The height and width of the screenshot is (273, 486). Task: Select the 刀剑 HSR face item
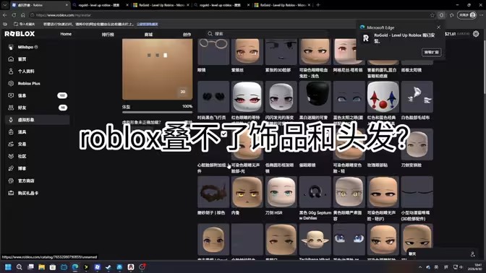[x=281, y=192]
